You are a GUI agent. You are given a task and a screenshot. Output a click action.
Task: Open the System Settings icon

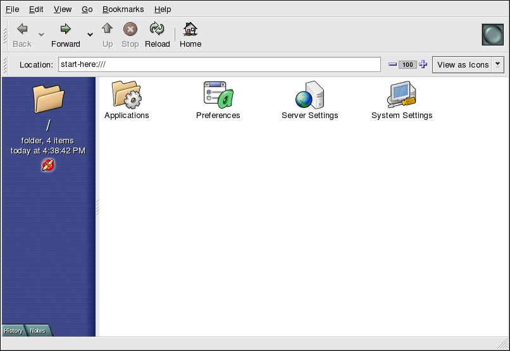(402, 95)
